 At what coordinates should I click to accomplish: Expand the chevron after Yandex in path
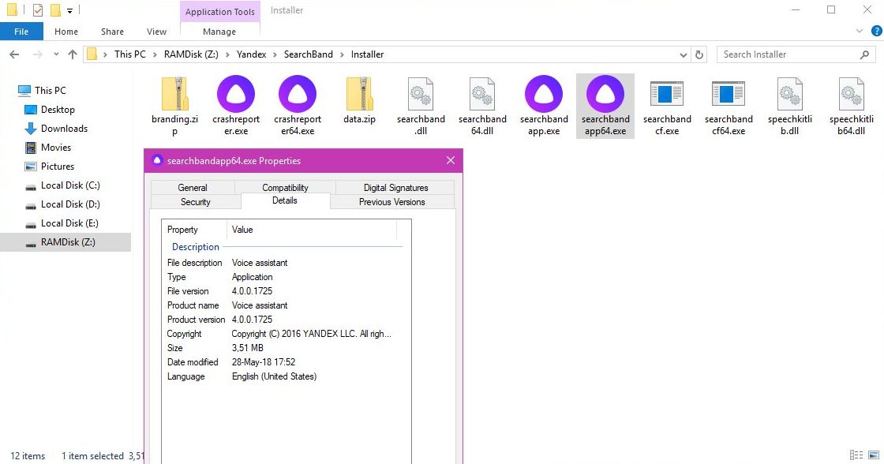click(x=275, y=54)
